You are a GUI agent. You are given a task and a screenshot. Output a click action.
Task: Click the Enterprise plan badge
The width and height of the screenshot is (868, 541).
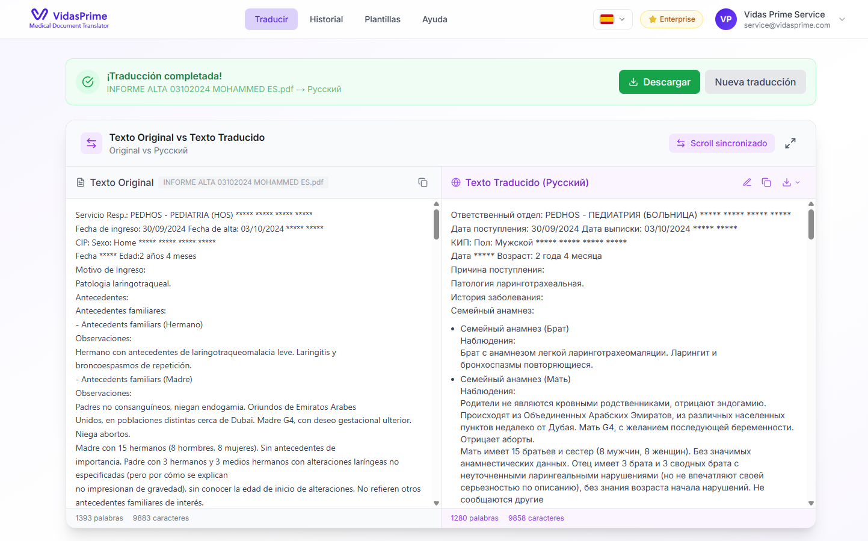coord(671,19)
